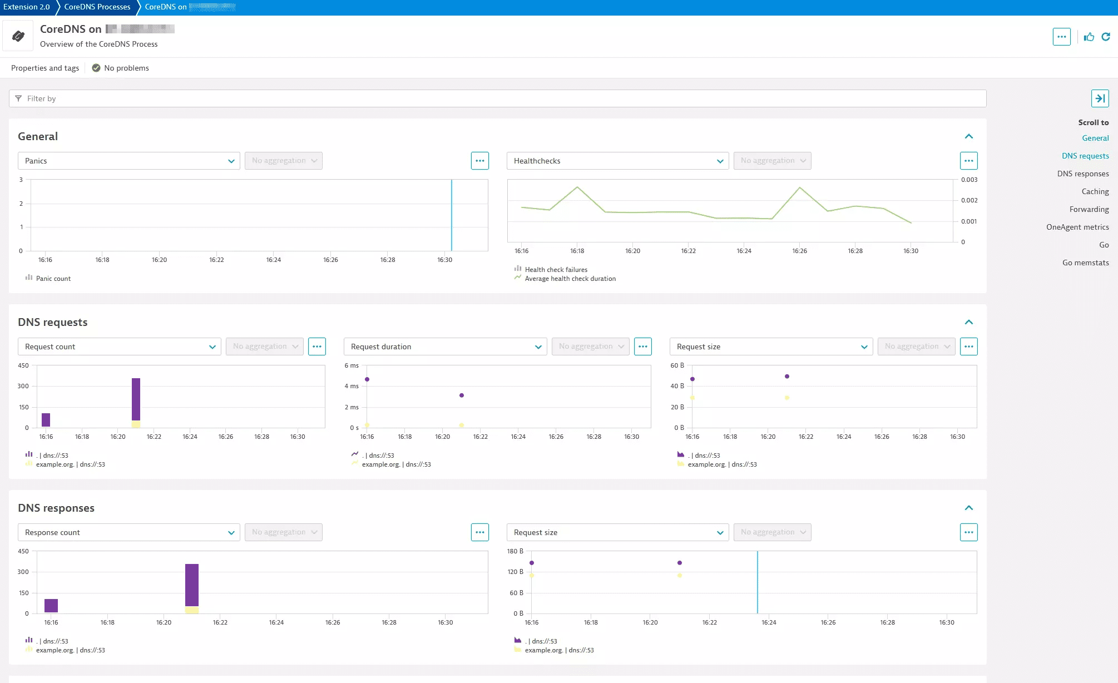Toggle Panic count legend series

pos(53,279)
